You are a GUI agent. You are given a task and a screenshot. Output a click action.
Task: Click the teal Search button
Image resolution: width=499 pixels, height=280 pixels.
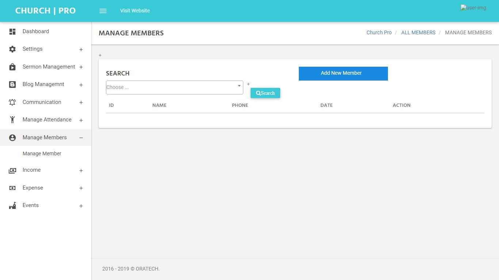click(265, 93)
